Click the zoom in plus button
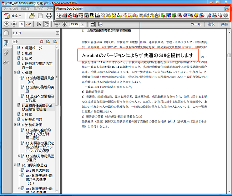 pos(64,24)
